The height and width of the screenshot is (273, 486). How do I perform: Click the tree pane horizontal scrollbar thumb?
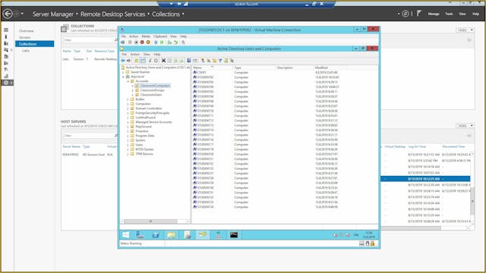[x=150, y=221]
